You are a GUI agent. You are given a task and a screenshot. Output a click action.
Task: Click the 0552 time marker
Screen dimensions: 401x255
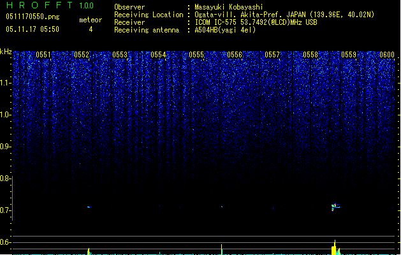click(82, 55)
